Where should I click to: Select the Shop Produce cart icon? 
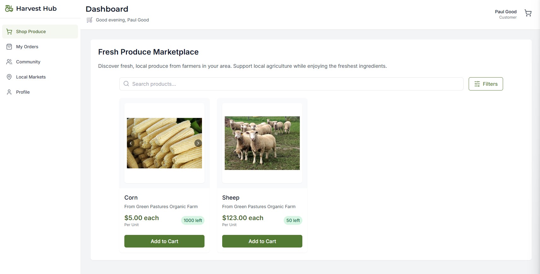pyautogui.click(x=9, y=31)
